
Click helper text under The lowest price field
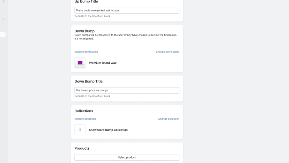(92, 96)
